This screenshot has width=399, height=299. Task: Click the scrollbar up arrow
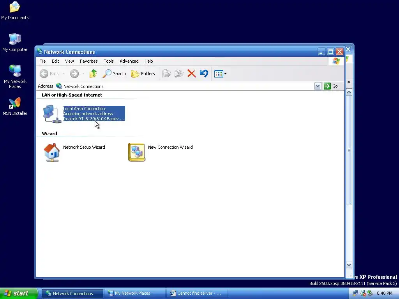pyautogui.click(x=349, y=92)
